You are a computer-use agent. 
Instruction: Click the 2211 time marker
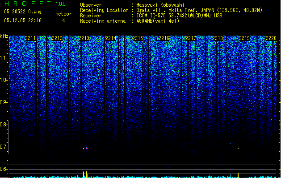[30, 38]
